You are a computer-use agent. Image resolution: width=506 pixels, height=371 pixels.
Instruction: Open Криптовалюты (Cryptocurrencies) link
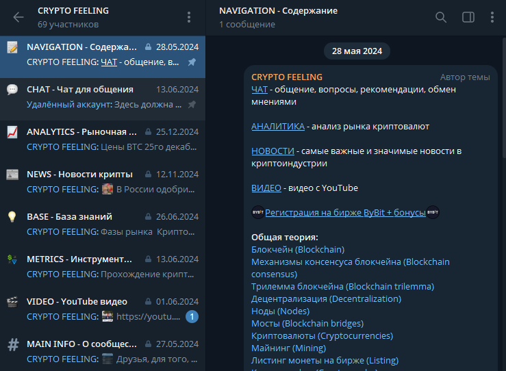(x=322, y=336)
